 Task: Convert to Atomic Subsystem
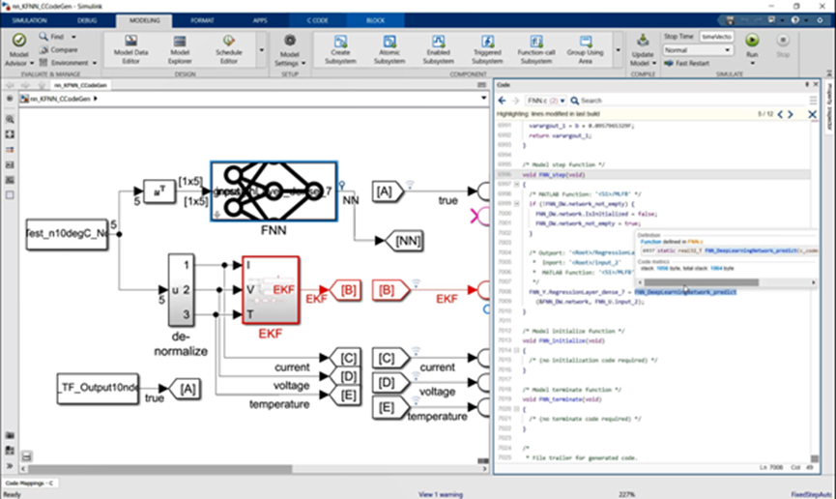389,49
